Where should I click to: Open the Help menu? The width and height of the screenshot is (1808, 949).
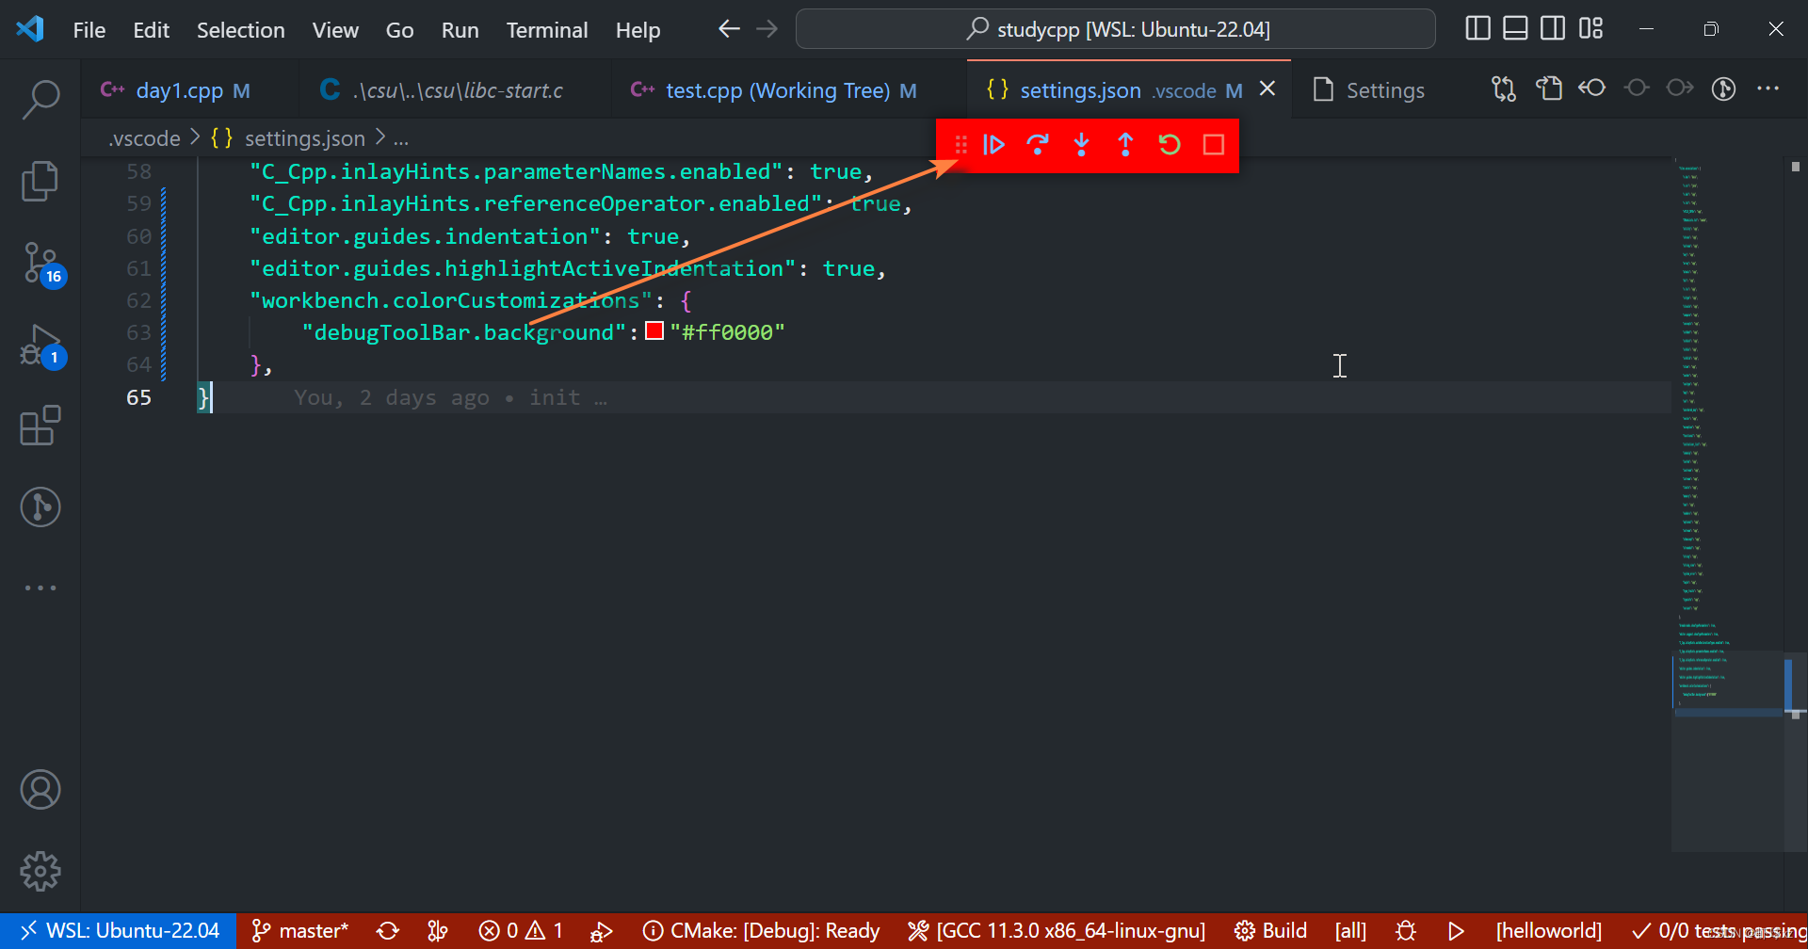[x=638, y=30]
